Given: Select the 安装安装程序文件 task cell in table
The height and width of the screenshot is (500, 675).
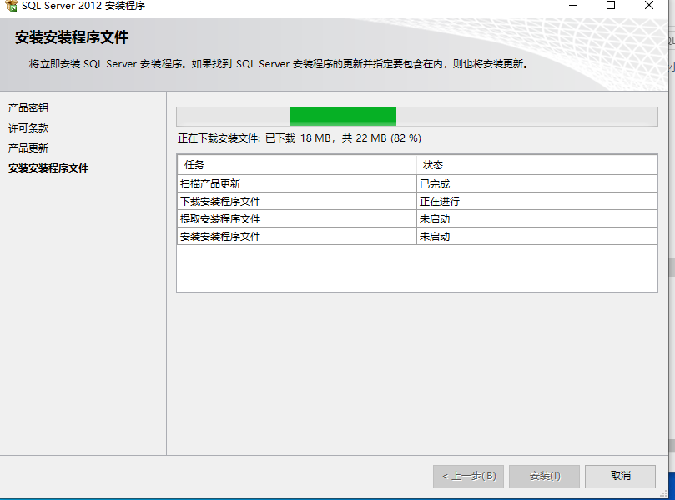Looking at the screenshot, I should coord(296,237).
